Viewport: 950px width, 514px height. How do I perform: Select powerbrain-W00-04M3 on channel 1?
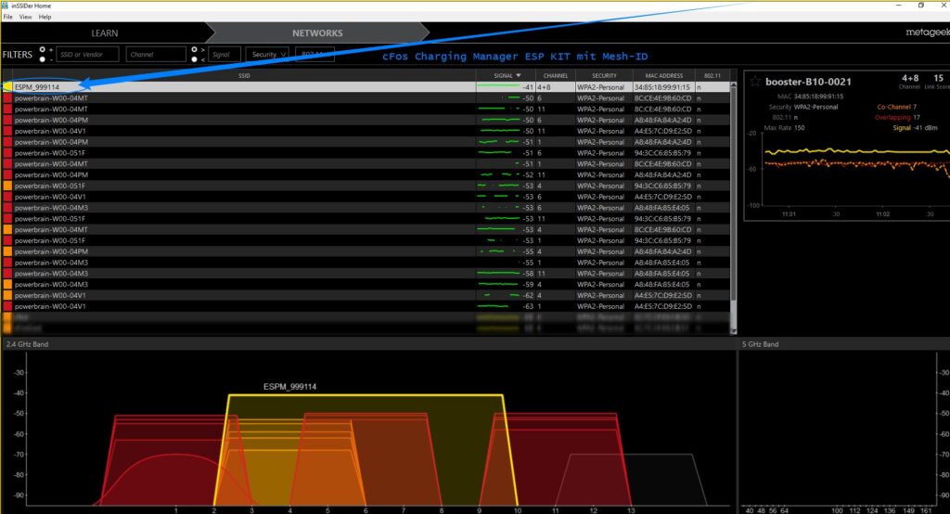pos(366,263)
